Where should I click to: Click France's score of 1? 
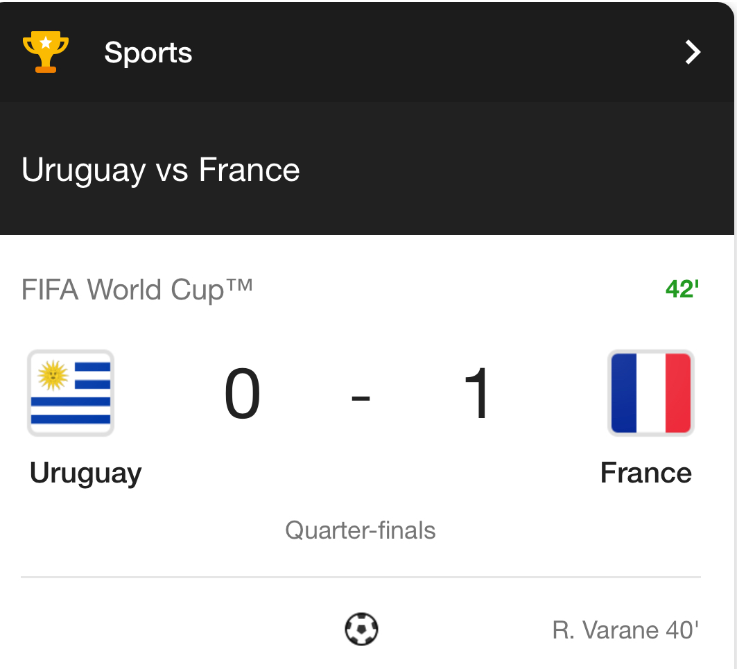coord(478,394)
